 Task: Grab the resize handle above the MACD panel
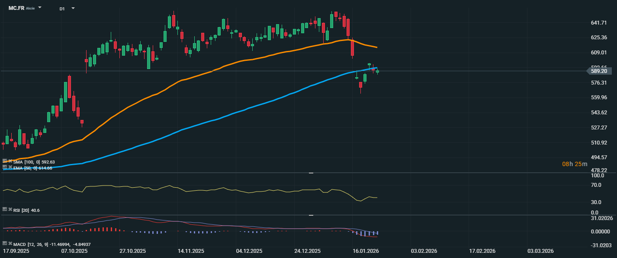(x=310, y=215)
